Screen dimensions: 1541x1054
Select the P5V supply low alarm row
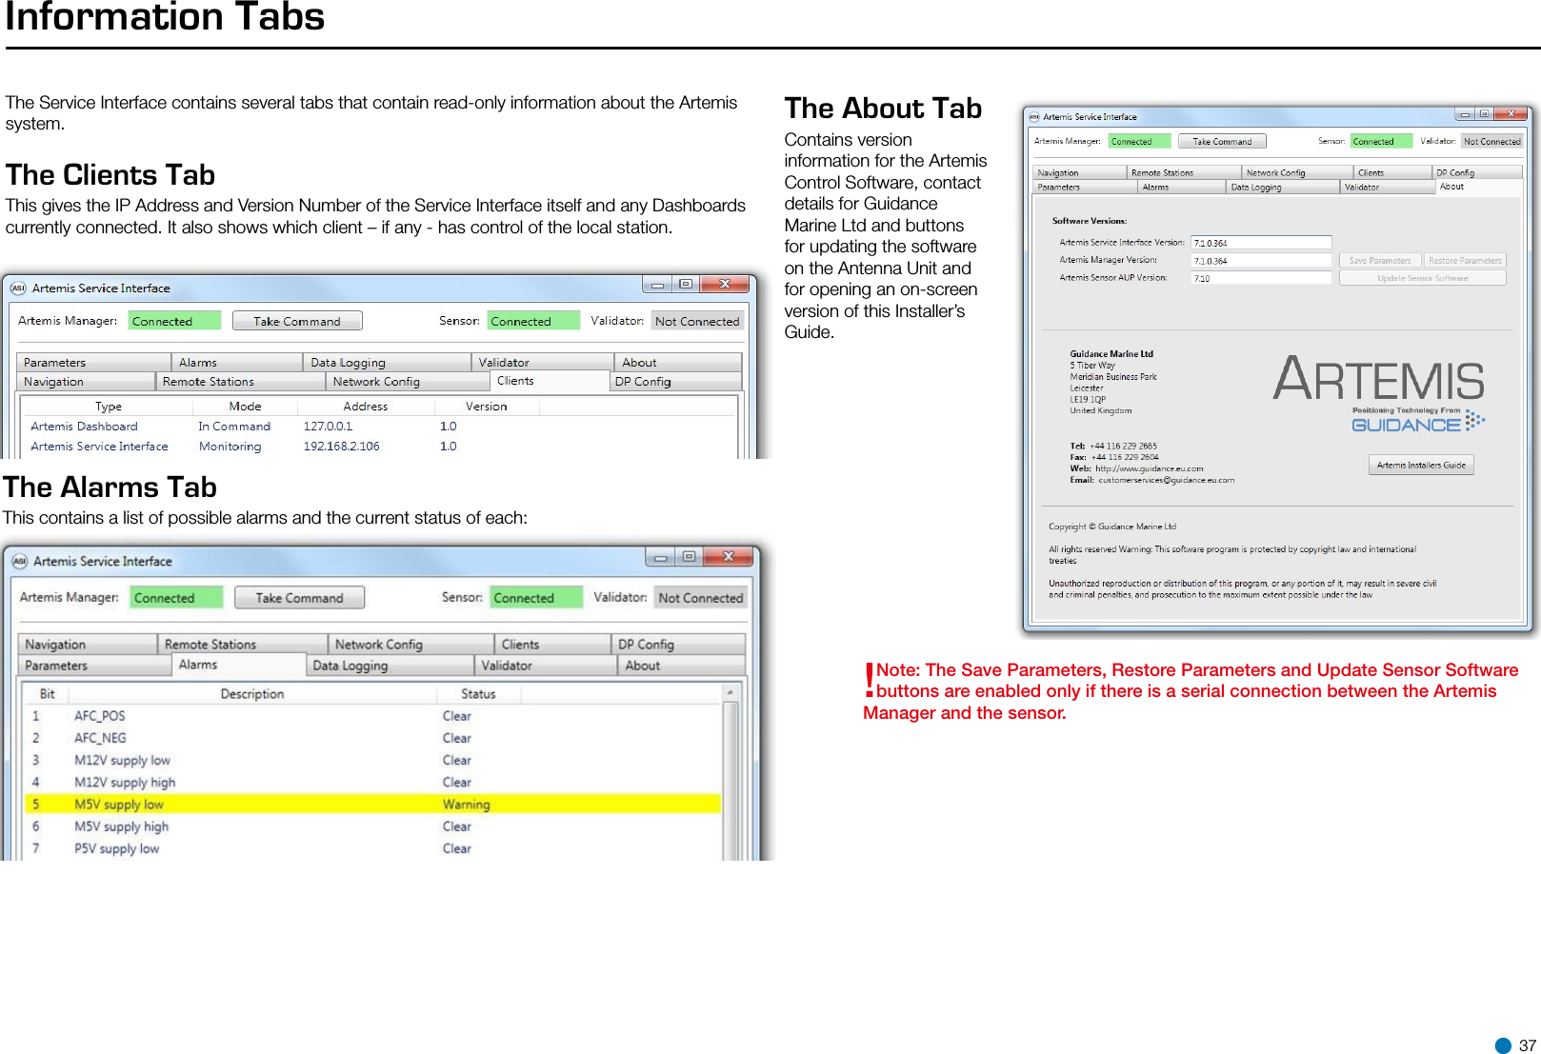pos(372,848)
